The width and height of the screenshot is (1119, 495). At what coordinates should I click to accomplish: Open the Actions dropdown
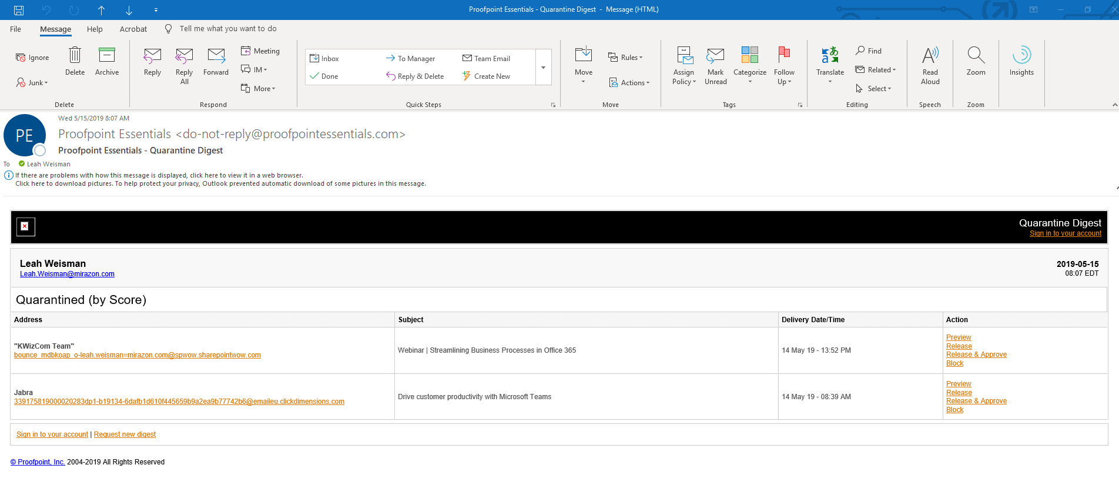coord(629,83)
